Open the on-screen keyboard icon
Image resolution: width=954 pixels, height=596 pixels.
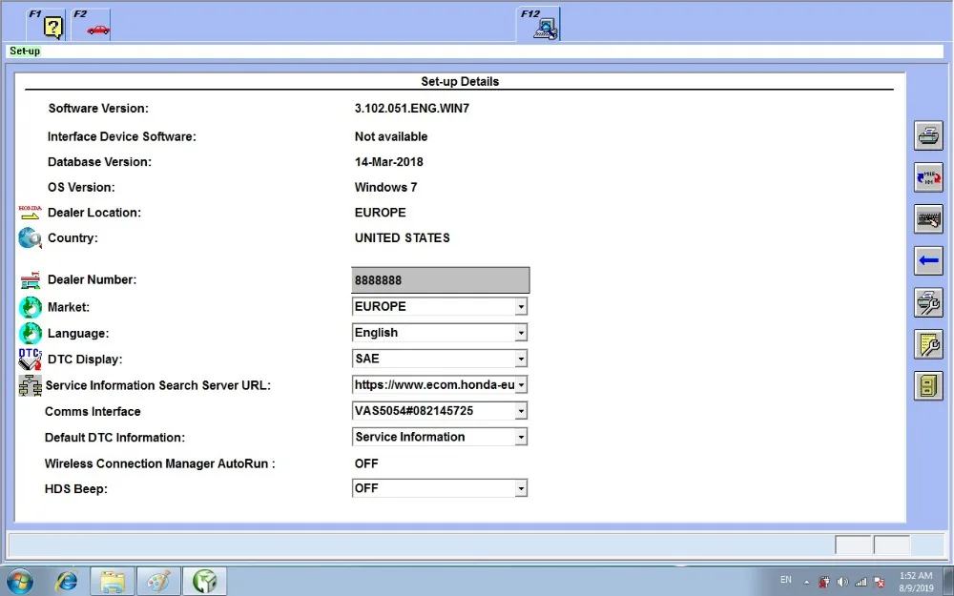click(928, 219)
